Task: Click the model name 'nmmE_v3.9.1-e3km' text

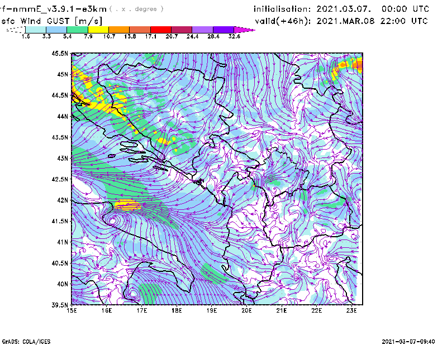Action: [60, 9]
